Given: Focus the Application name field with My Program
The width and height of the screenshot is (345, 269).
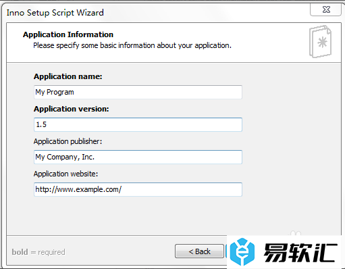Looking at the screenshot, I should (138, 92).
